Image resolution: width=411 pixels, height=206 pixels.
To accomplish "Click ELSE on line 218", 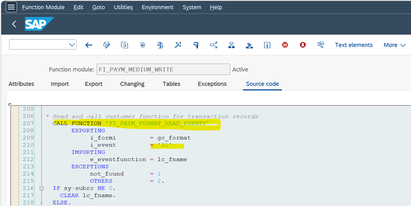I will (x=62, y=203).
